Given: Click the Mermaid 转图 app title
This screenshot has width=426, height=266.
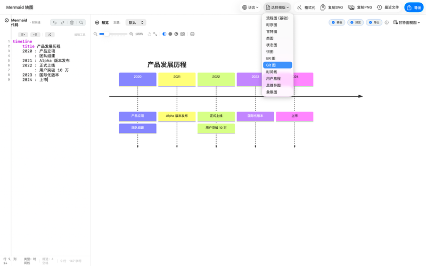Looking at the screenshot, I should pyautogui.click(x=20, y=7).
